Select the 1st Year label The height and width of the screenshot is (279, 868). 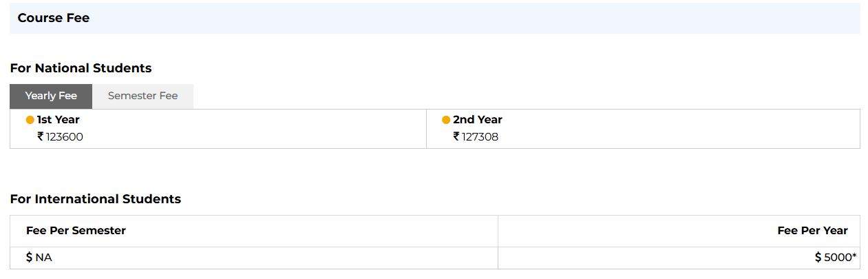[x=59, y=120]
